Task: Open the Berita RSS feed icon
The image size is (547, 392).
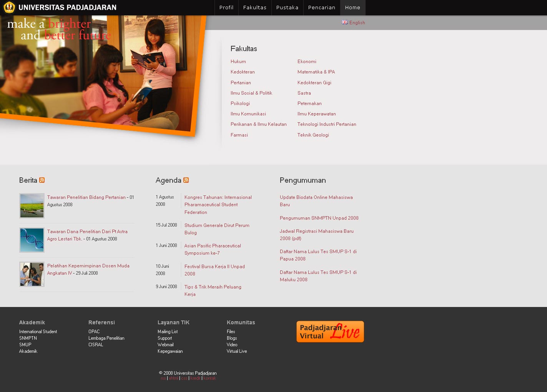Action: coord(42,180)
